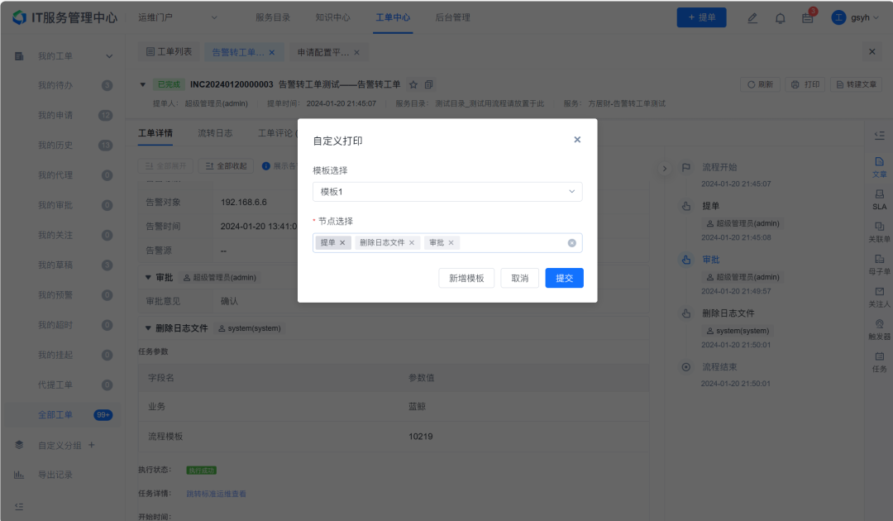Open the calendar icon with red badge
This screenshot has height=521, width=893.
point(808,18)
